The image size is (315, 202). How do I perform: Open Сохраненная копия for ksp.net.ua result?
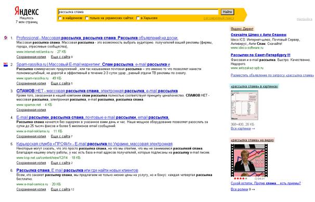(31, 163)
